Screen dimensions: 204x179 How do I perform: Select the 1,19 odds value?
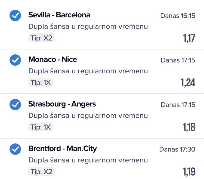click(x=189, y=172)
